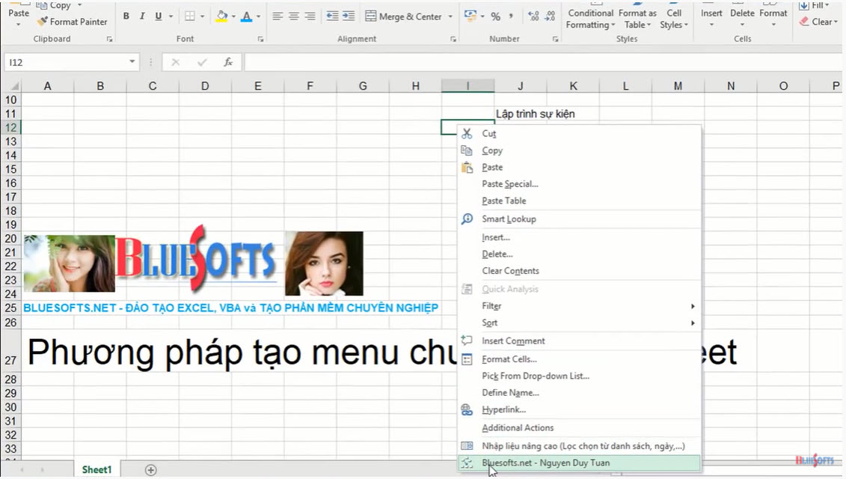Image resolution: width=846 pixels, height=479 pixels.
Task: Click the center align icon
Action: (294, 16)
